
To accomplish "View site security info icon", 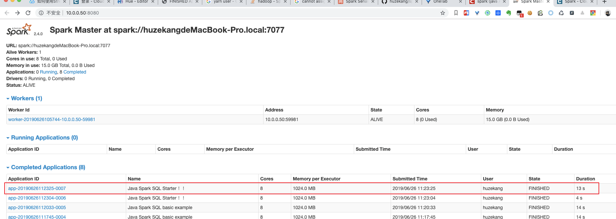I will (x=41, y=13).
